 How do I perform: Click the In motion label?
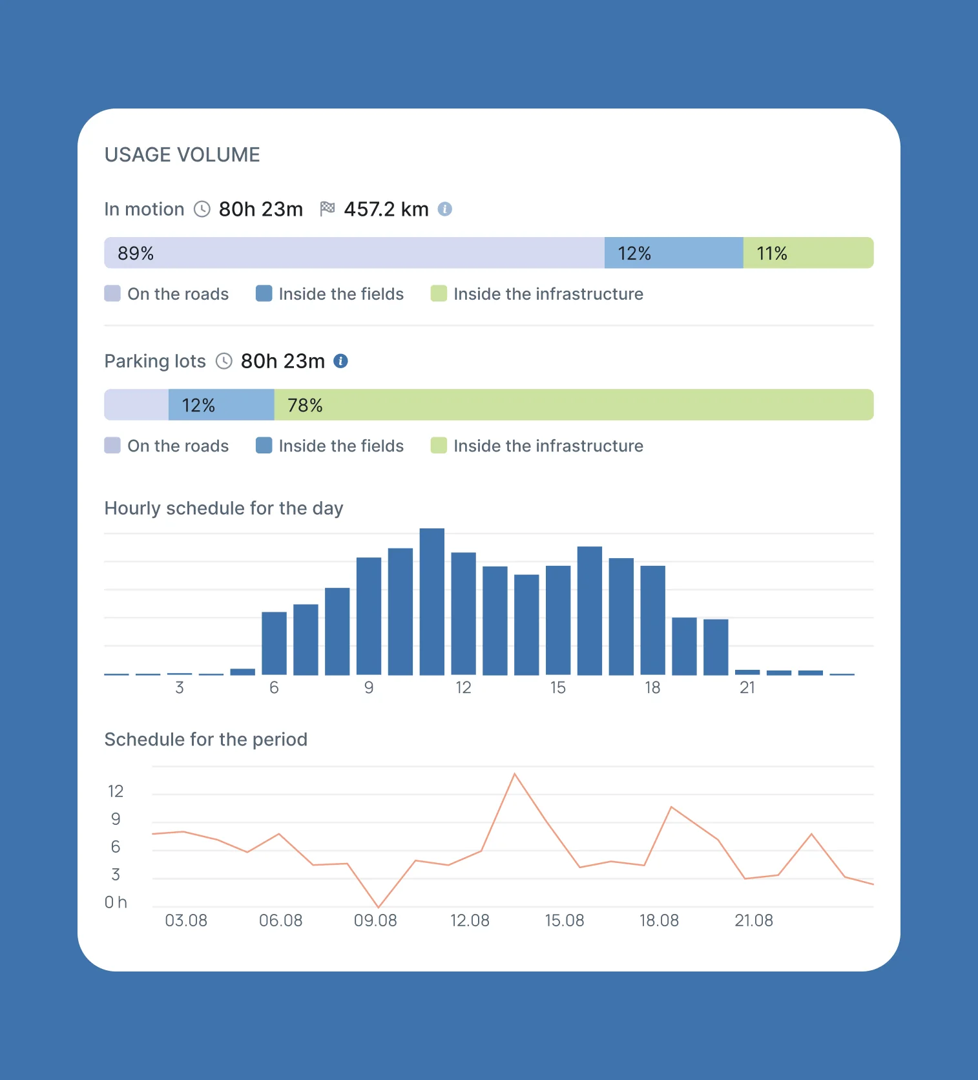[x=145, y=209]
